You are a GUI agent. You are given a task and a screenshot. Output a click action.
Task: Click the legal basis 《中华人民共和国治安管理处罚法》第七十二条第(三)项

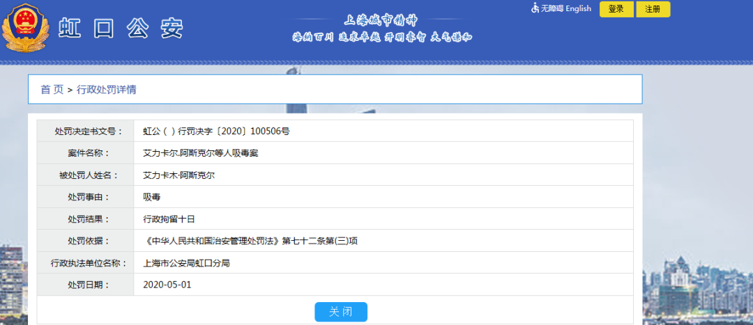click(x=250, y=241)
